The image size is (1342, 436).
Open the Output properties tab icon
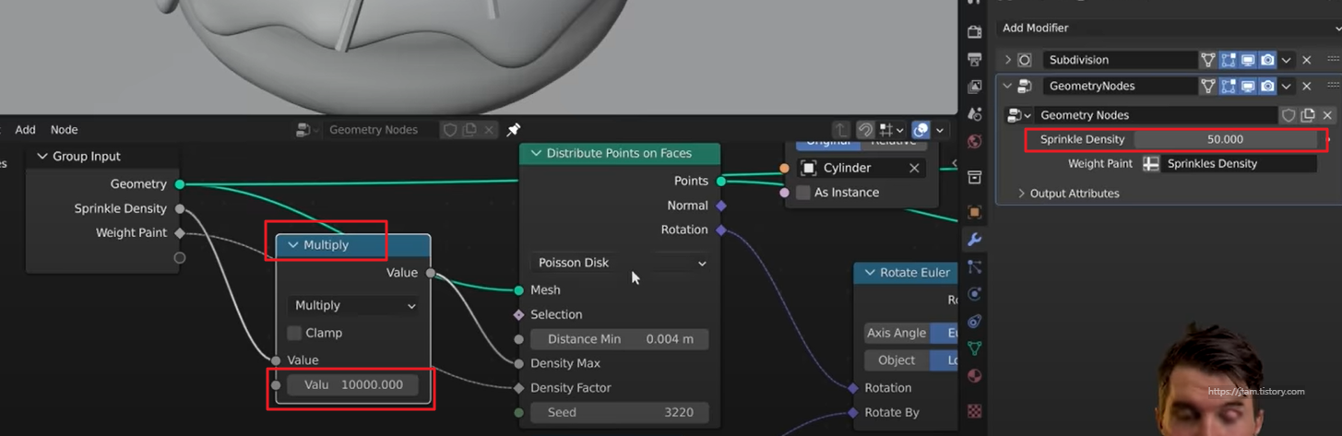(975, 59)
